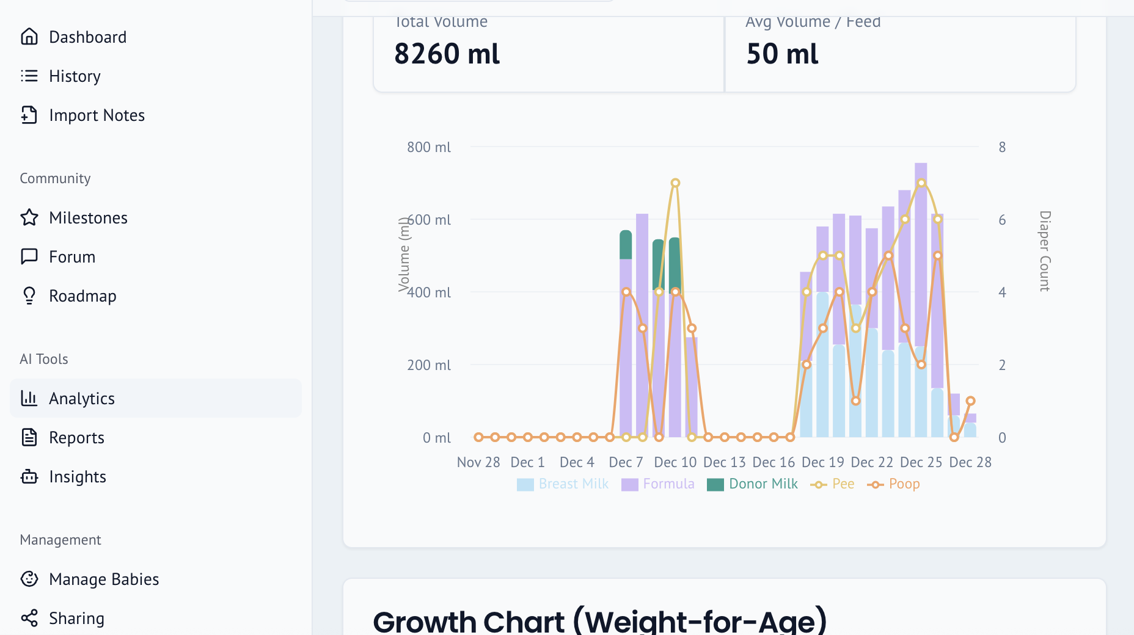Click the Breast Milk light blue legend swatch
This screenshot has width=1134, height=635.
click(525, 485)
